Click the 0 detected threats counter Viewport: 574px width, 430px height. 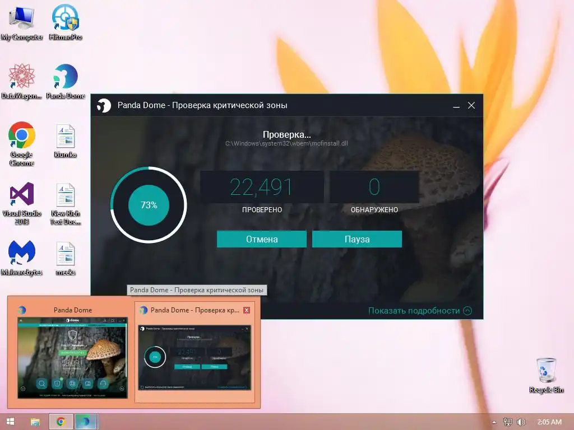coord(374,187)
